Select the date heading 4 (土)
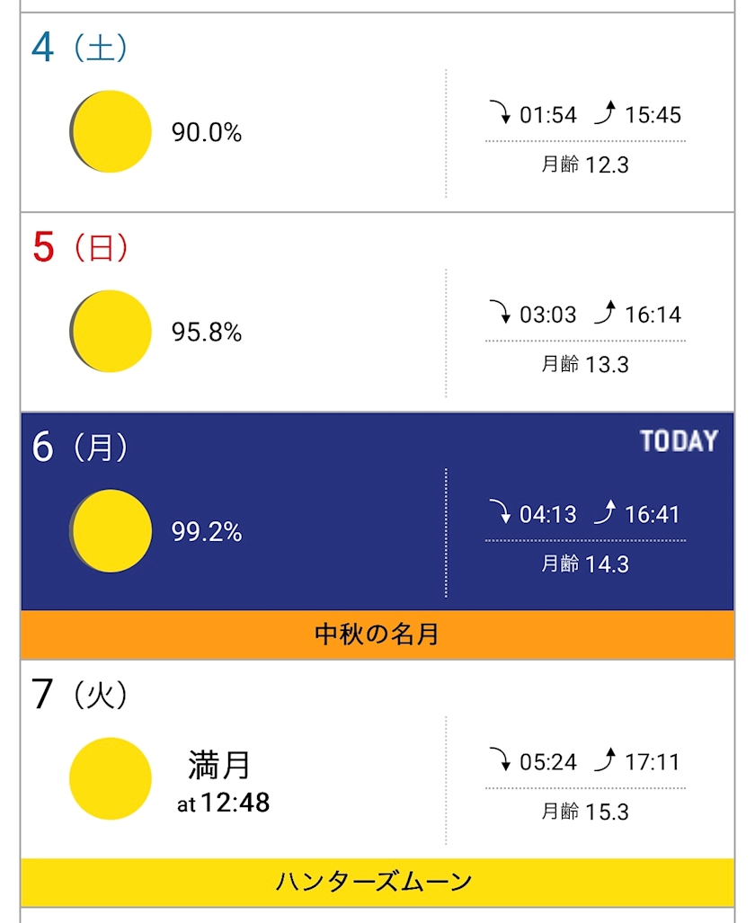The height and width of the screenshot is (923, 755). 79,48
